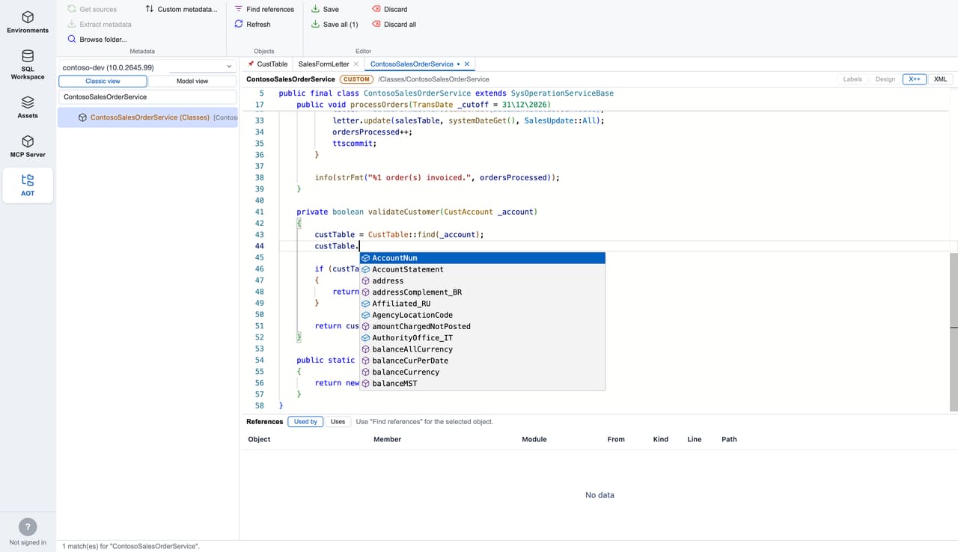Choose balanceCurrency suggestion
Viewport: 958px width, 552px height.
point(483,372)
